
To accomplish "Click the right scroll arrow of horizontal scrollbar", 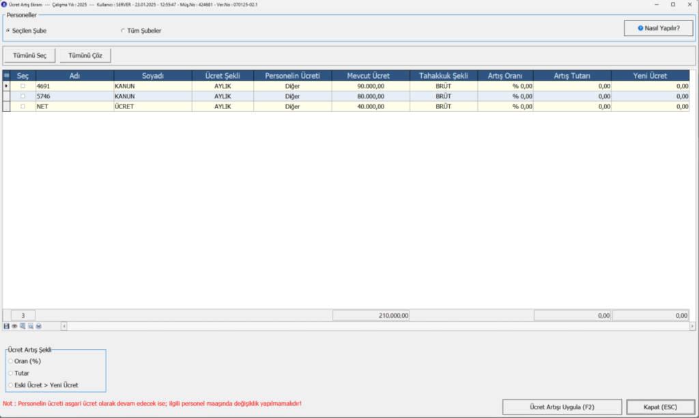I will pyautogui.click(x=692, y=327).
